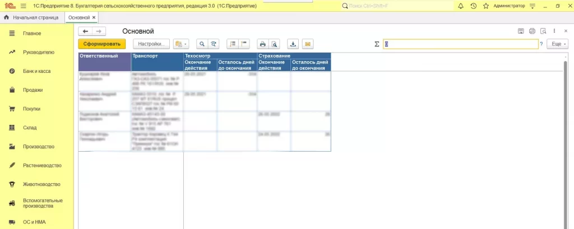Switch to the Начальная страница tab
The width and height of the screenshot is (574, 229).
coord(32,17)
